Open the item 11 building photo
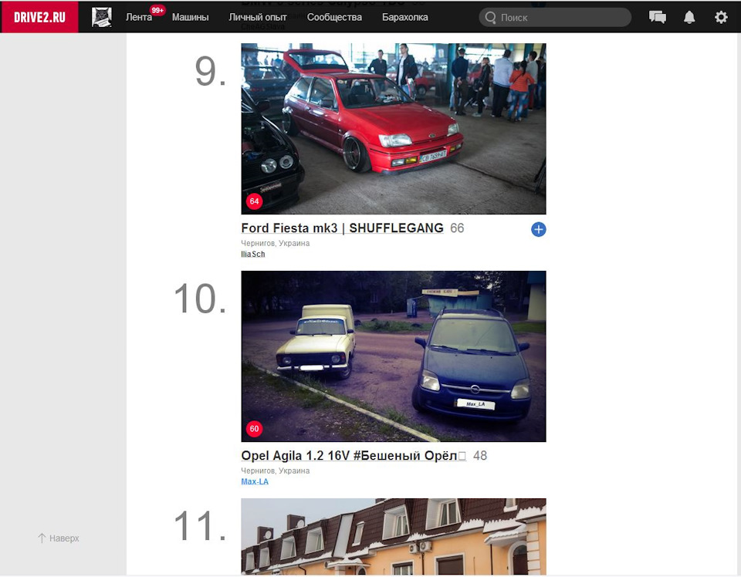Image resolution: width=741 pixels, height=577 pixels. [393, 537]
